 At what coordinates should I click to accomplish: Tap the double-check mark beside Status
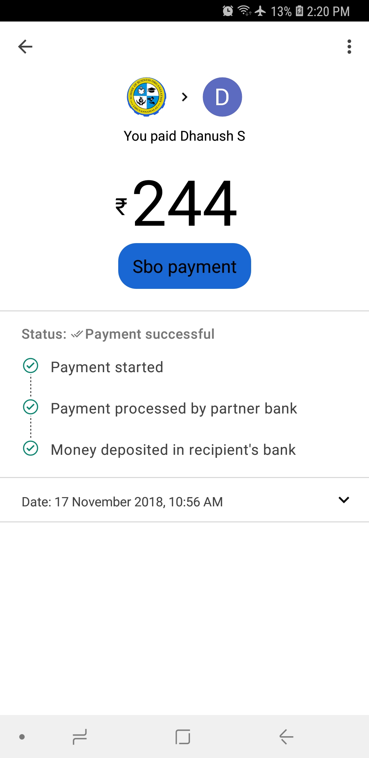click(77, 334)
